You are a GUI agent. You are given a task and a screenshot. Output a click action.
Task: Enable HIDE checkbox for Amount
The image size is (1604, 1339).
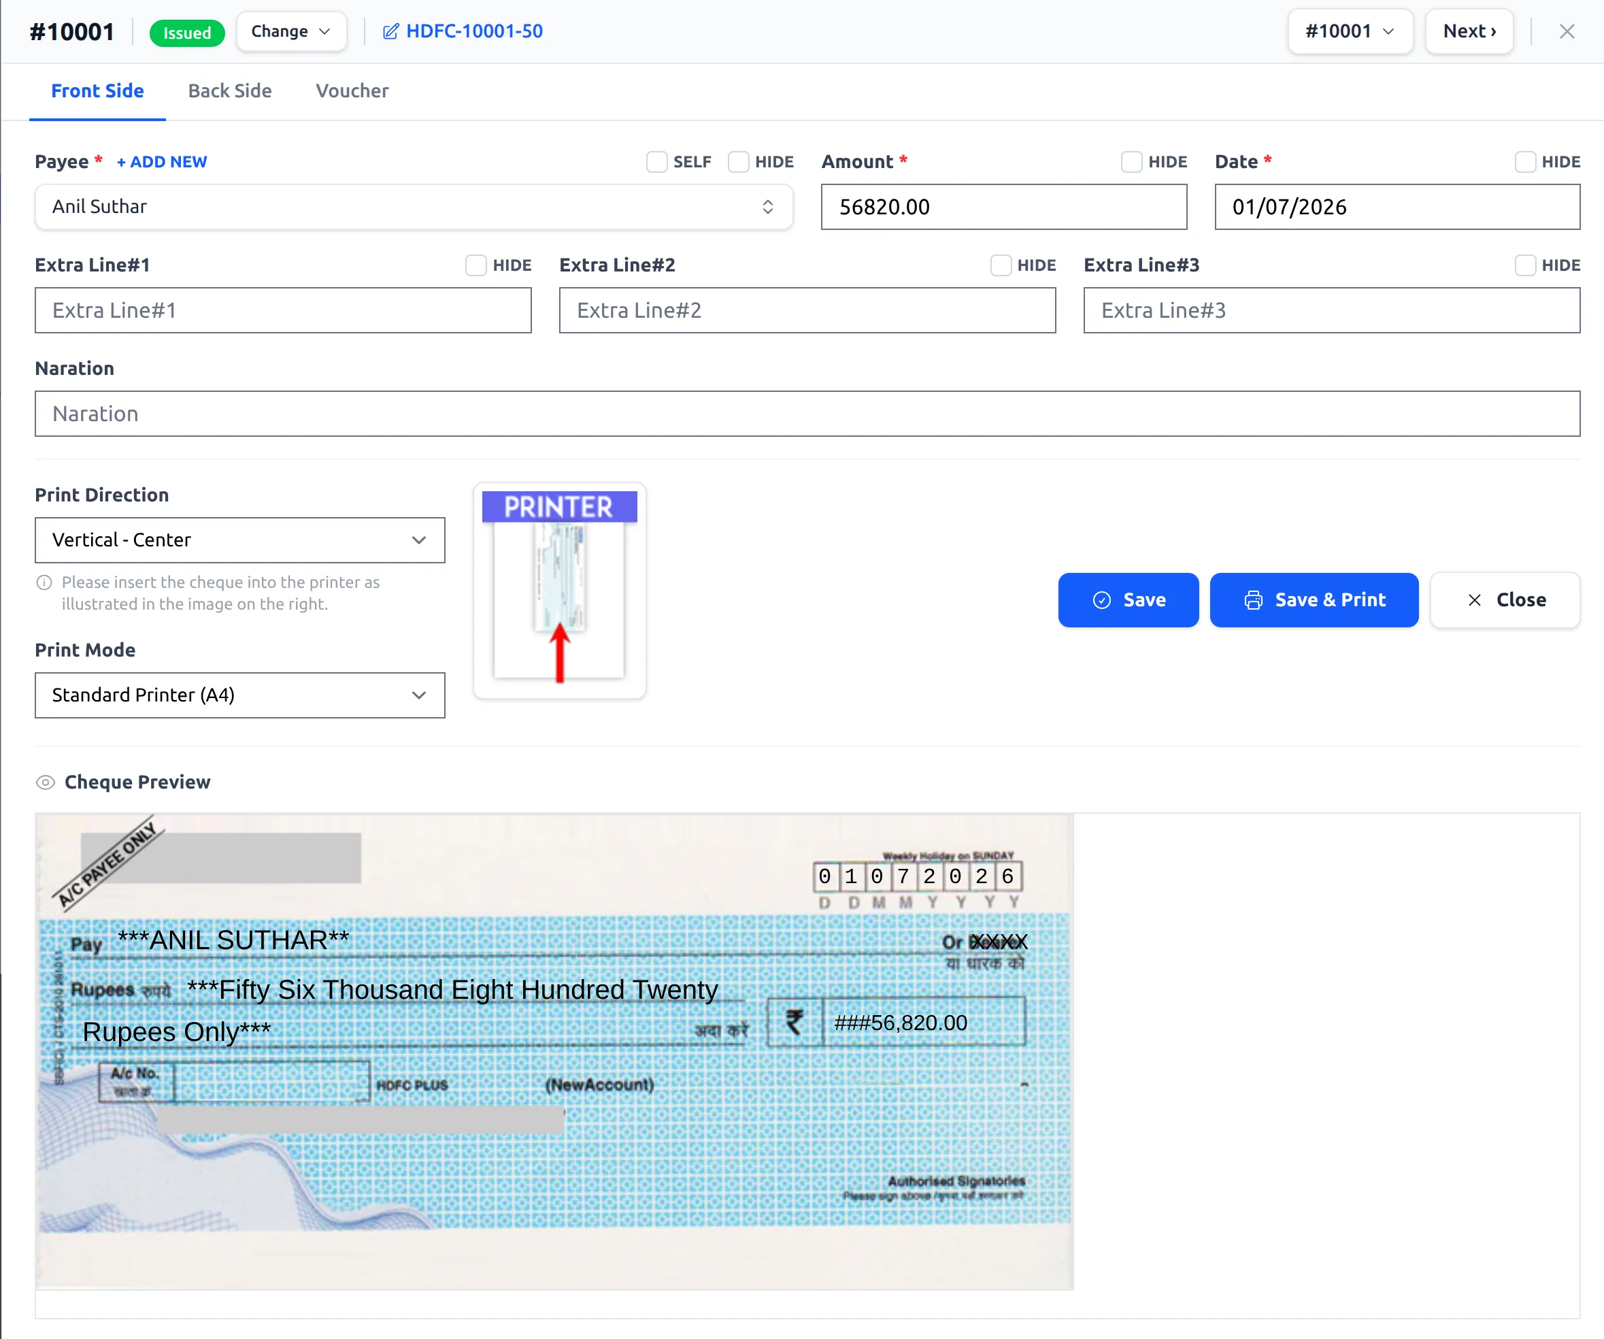tap(1131, 162)
